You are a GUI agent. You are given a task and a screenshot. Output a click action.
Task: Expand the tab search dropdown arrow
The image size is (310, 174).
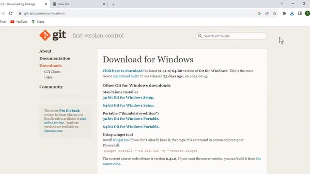pyautogui.click(x=281, y=3)
